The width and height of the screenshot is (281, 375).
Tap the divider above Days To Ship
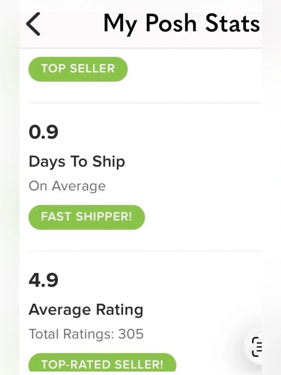145,103
